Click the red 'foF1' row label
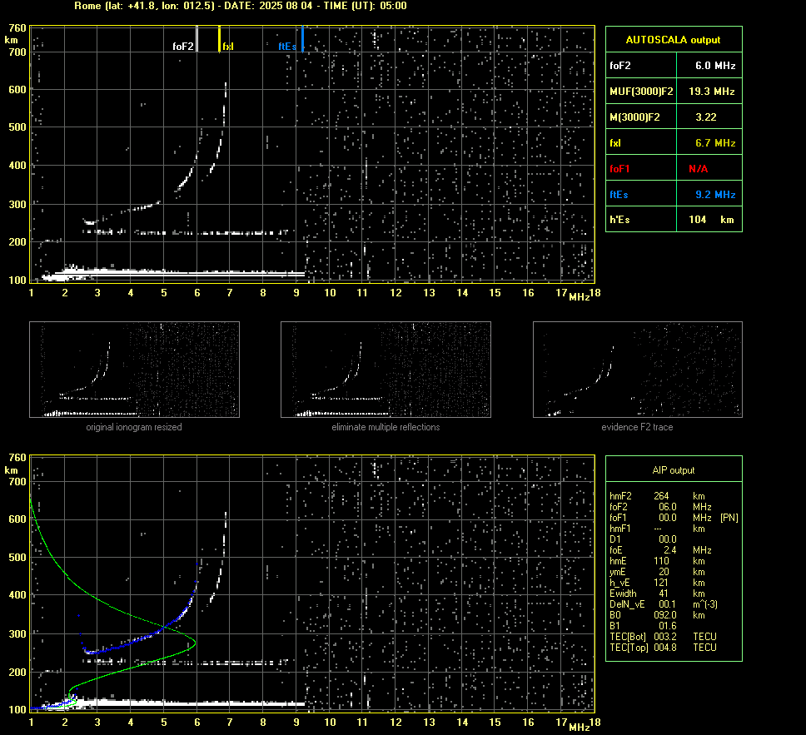 pyautogui.click(x=619, y=169)
